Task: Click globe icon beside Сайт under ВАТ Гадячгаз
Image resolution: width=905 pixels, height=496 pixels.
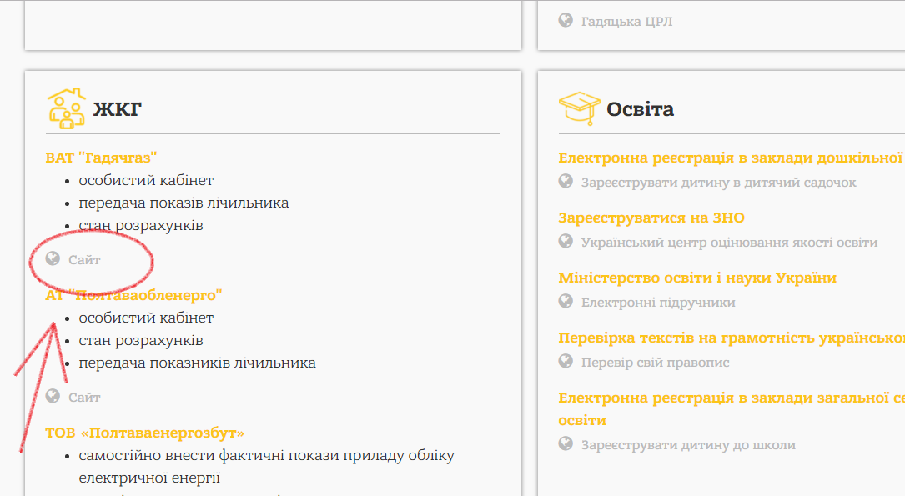Action: click(x=53, y=258)
